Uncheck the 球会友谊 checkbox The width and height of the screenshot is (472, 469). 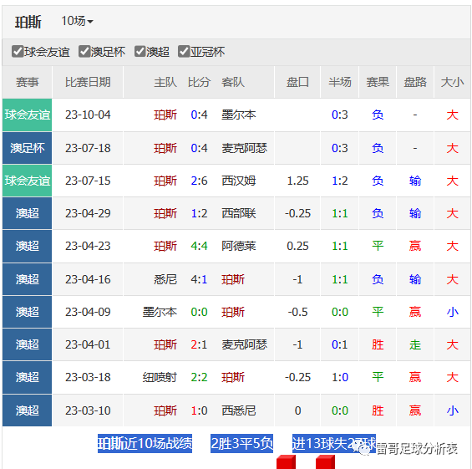click(x=18, y=52)
